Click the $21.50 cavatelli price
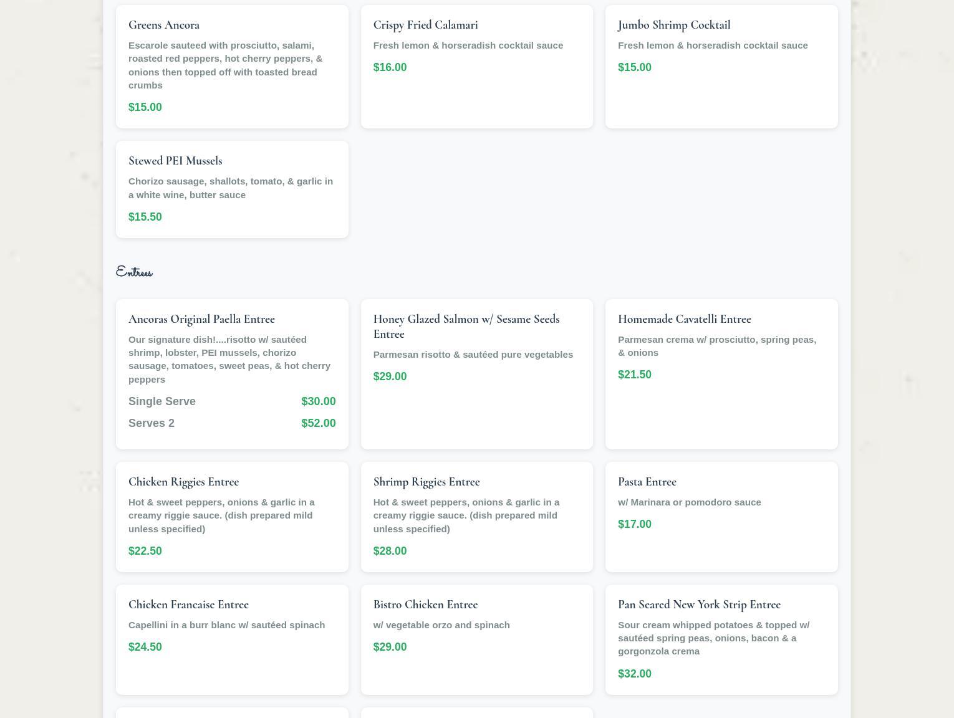This screenshot has width=954, height=718. point(634,375)
